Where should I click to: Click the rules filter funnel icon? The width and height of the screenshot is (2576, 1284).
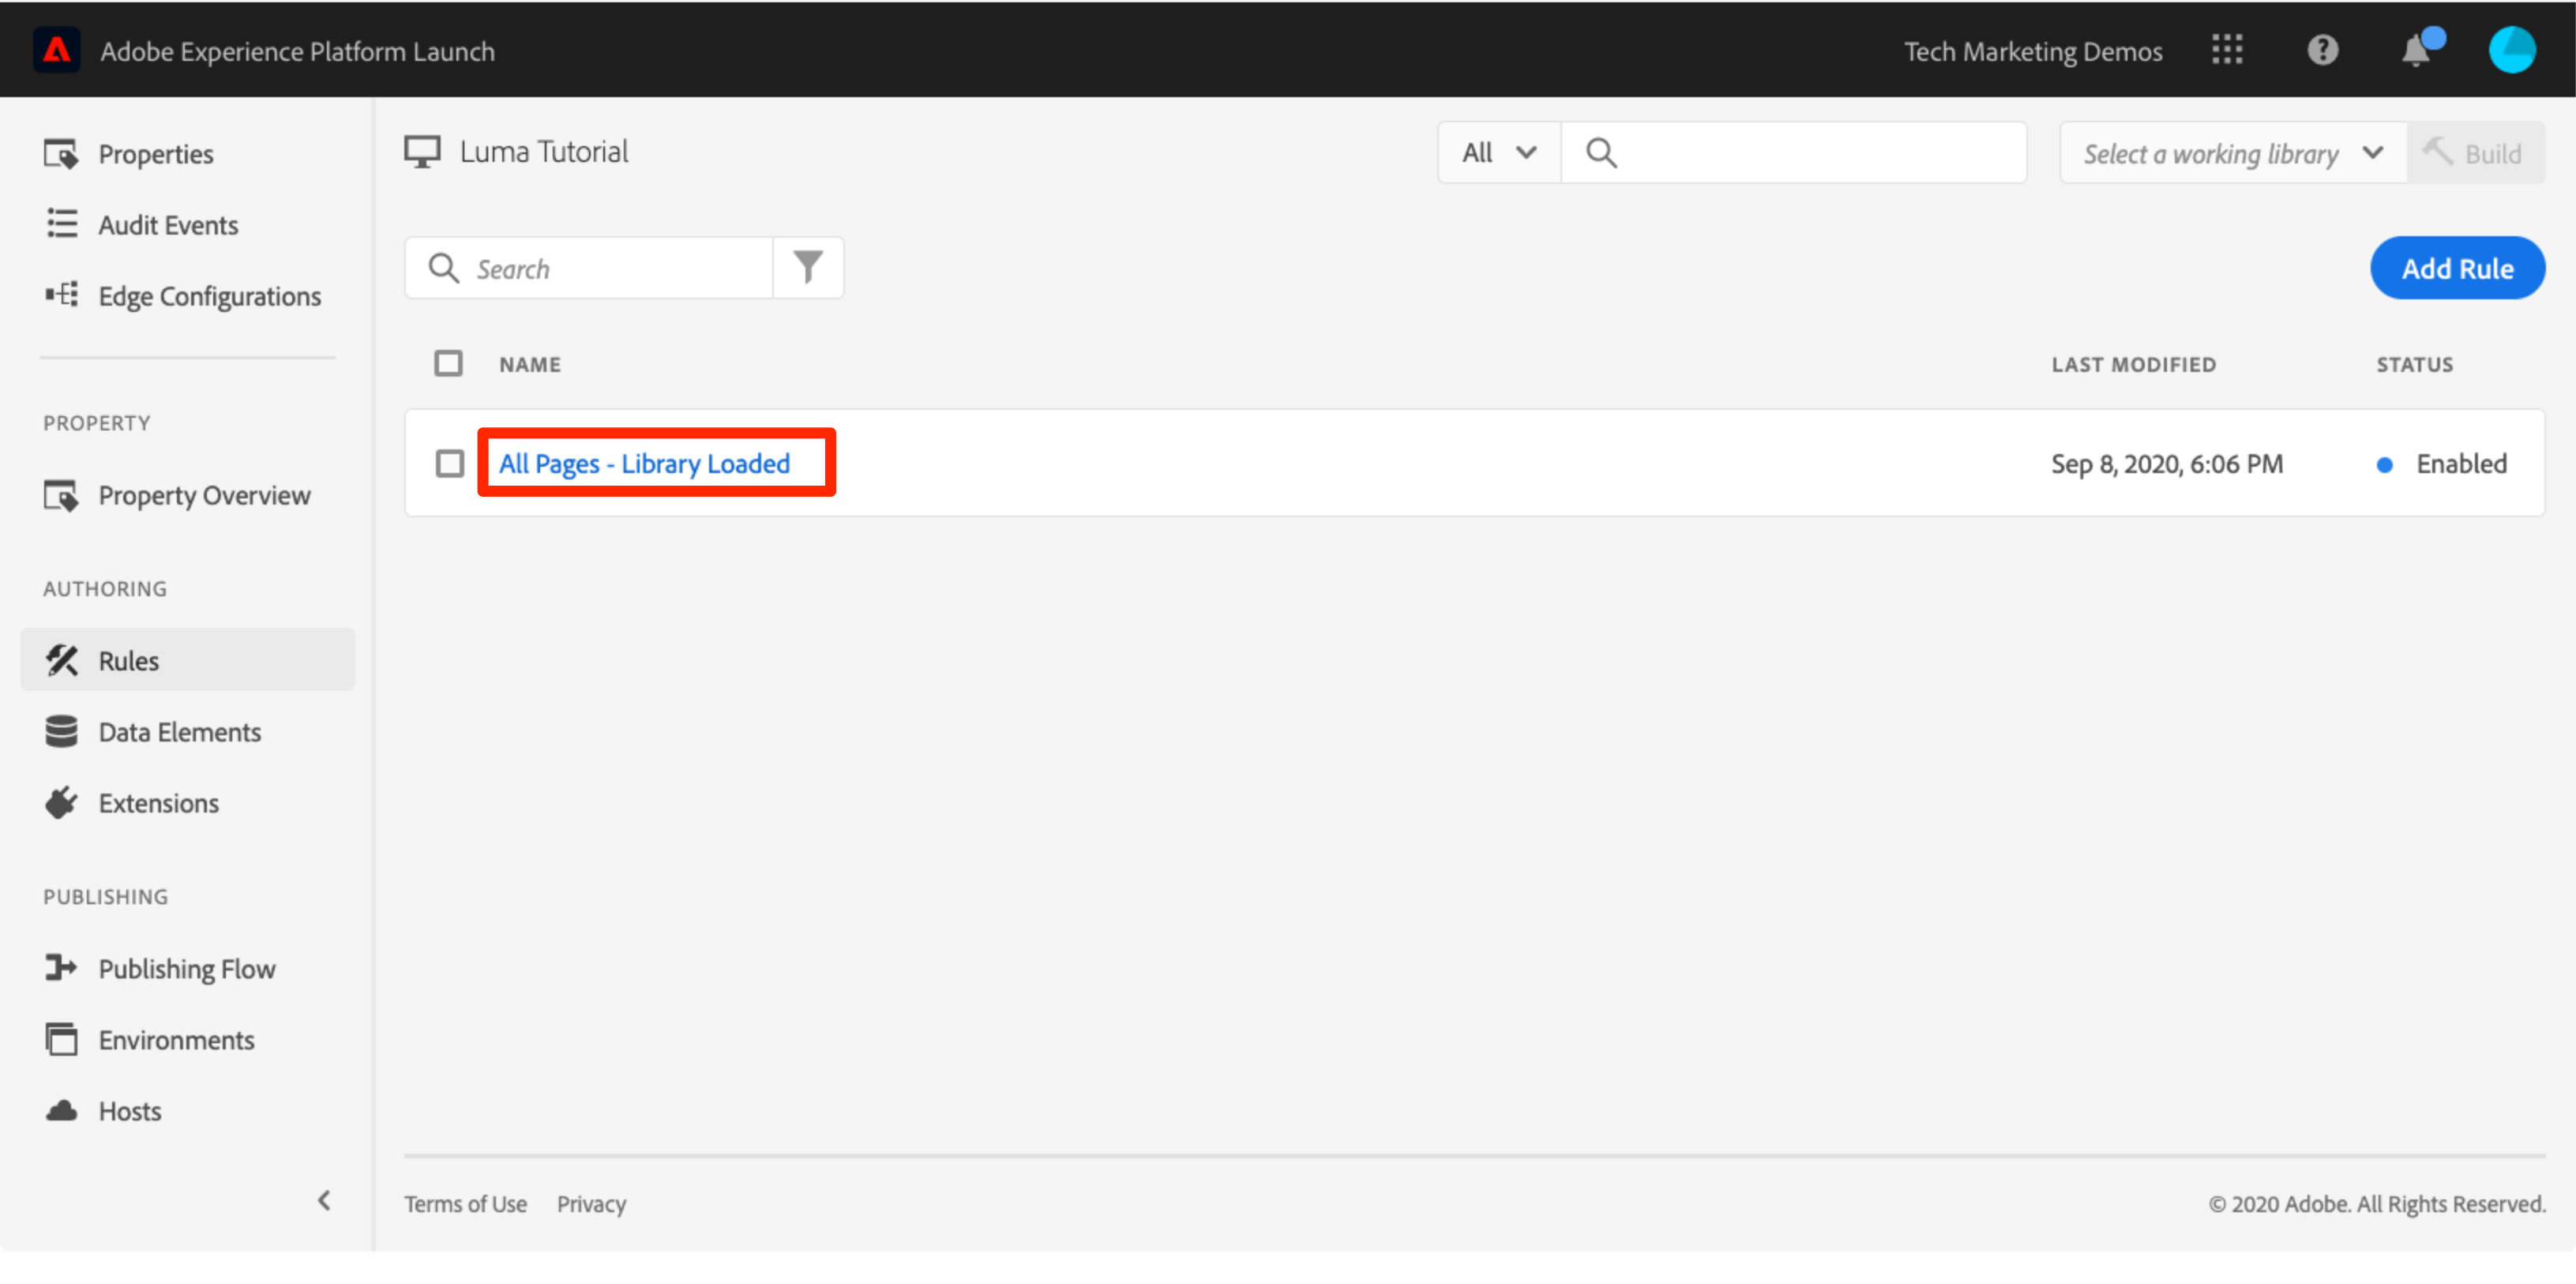tap(808, 268)
